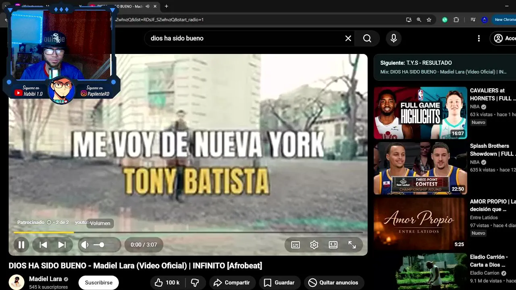The image size is (516, 290).
Task: Open the Amor Propio video thumbnail
Action: [x=420, y=224]
